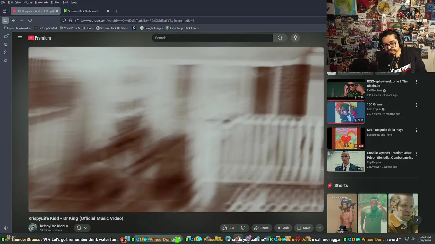Screen dimensions: 435x244
Task: Open synced tabs sidebar icon
Action: tap(6, 44)
